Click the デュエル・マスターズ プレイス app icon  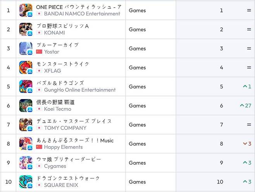coord(26,125)
